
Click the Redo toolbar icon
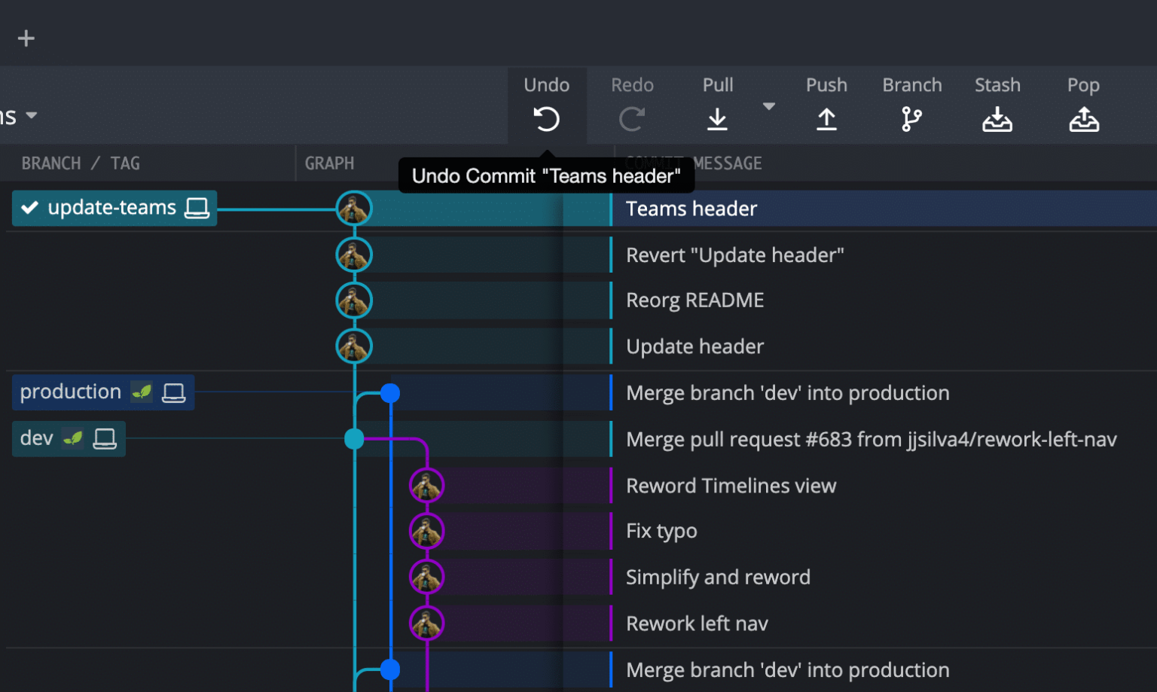pos(632,119)
